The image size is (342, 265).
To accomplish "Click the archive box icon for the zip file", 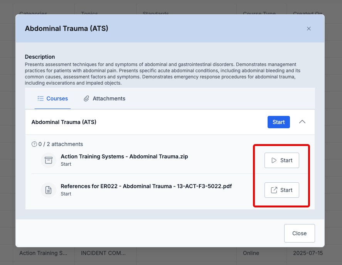I will pos(49,160).
